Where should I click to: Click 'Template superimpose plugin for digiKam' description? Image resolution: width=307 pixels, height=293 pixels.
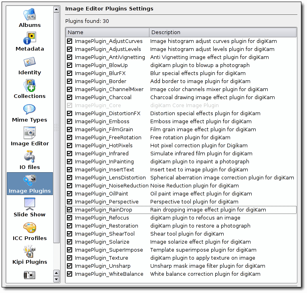point(203,250)
